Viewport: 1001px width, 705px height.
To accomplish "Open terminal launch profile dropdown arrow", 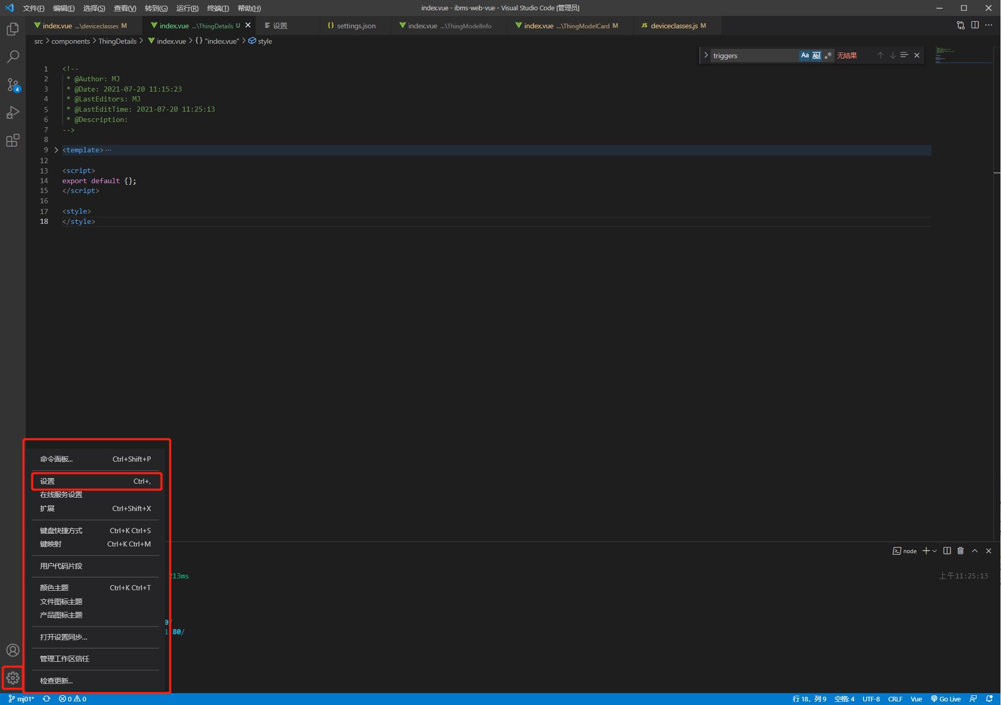I will pyautogui.click(x=935, y=551).
